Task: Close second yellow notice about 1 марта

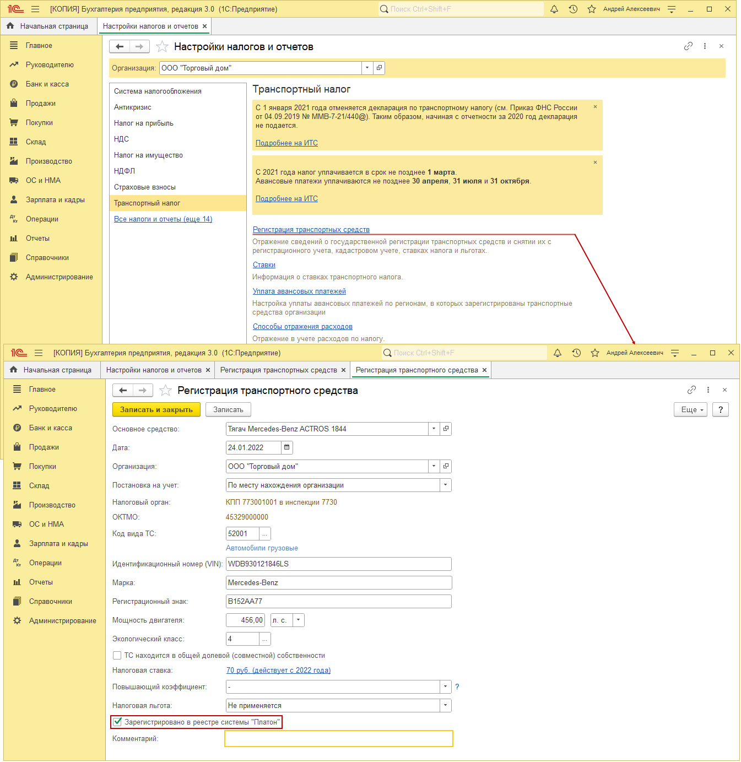Action: point(595,163)
